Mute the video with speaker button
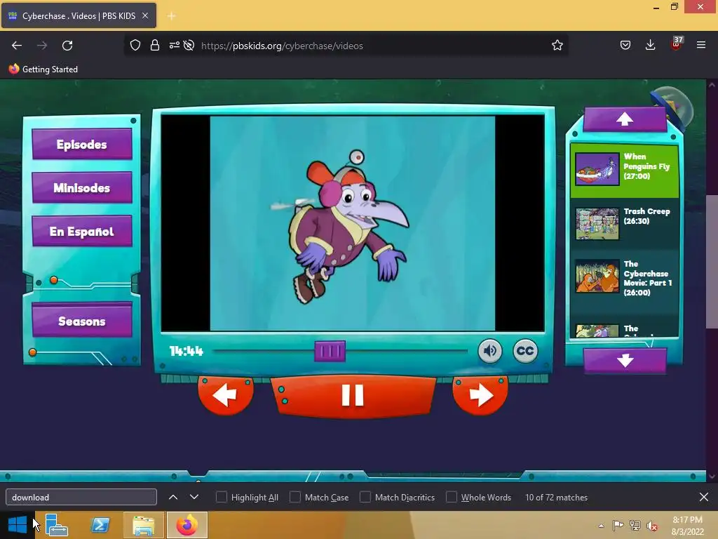Viewport: 718px width, 539px height. [x=490, y=351]
